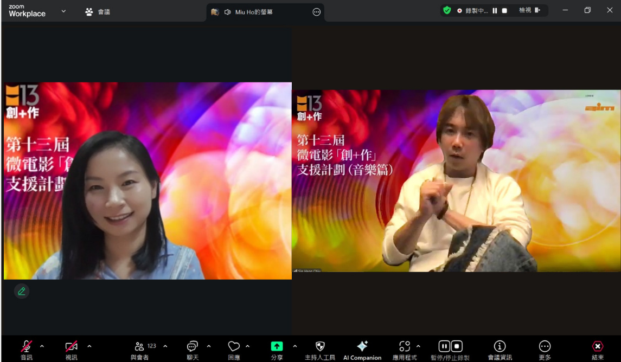Viewport: 621px width, 362px height.
Task: Open meeting info (會議資訊) icon
Action: point(500,347)
